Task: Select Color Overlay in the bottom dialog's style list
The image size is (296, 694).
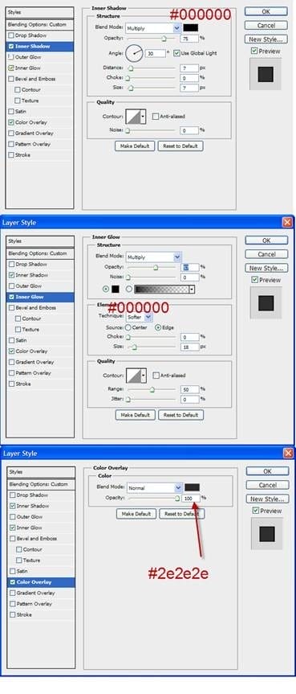Action: coord(41,582)
